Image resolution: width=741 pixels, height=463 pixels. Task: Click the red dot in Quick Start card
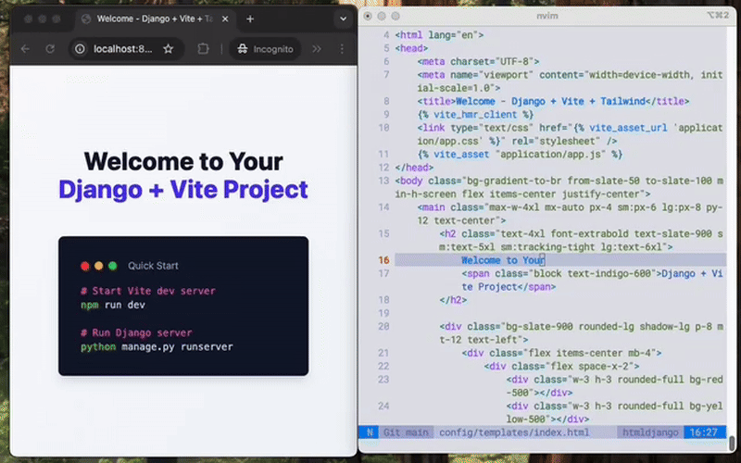pyautogui.click(x=85, y=266)
